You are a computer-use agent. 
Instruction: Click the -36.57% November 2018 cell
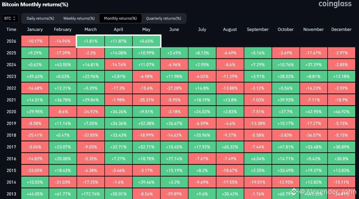coord(314,135)
